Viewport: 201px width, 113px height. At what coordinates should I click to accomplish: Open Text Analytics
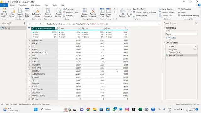184,9
